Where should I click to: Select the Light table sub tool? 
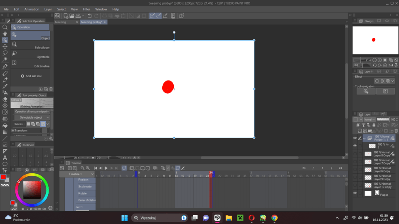30,55
